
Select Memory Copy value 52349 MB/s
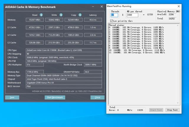click(74, 20)
